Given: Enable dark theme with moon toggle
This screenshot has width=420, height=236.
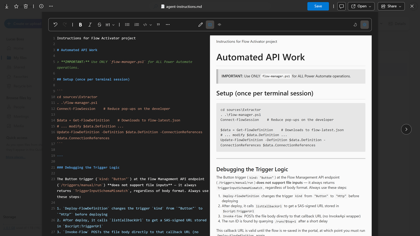Looking at the screenshot, I should pos(355,25).
